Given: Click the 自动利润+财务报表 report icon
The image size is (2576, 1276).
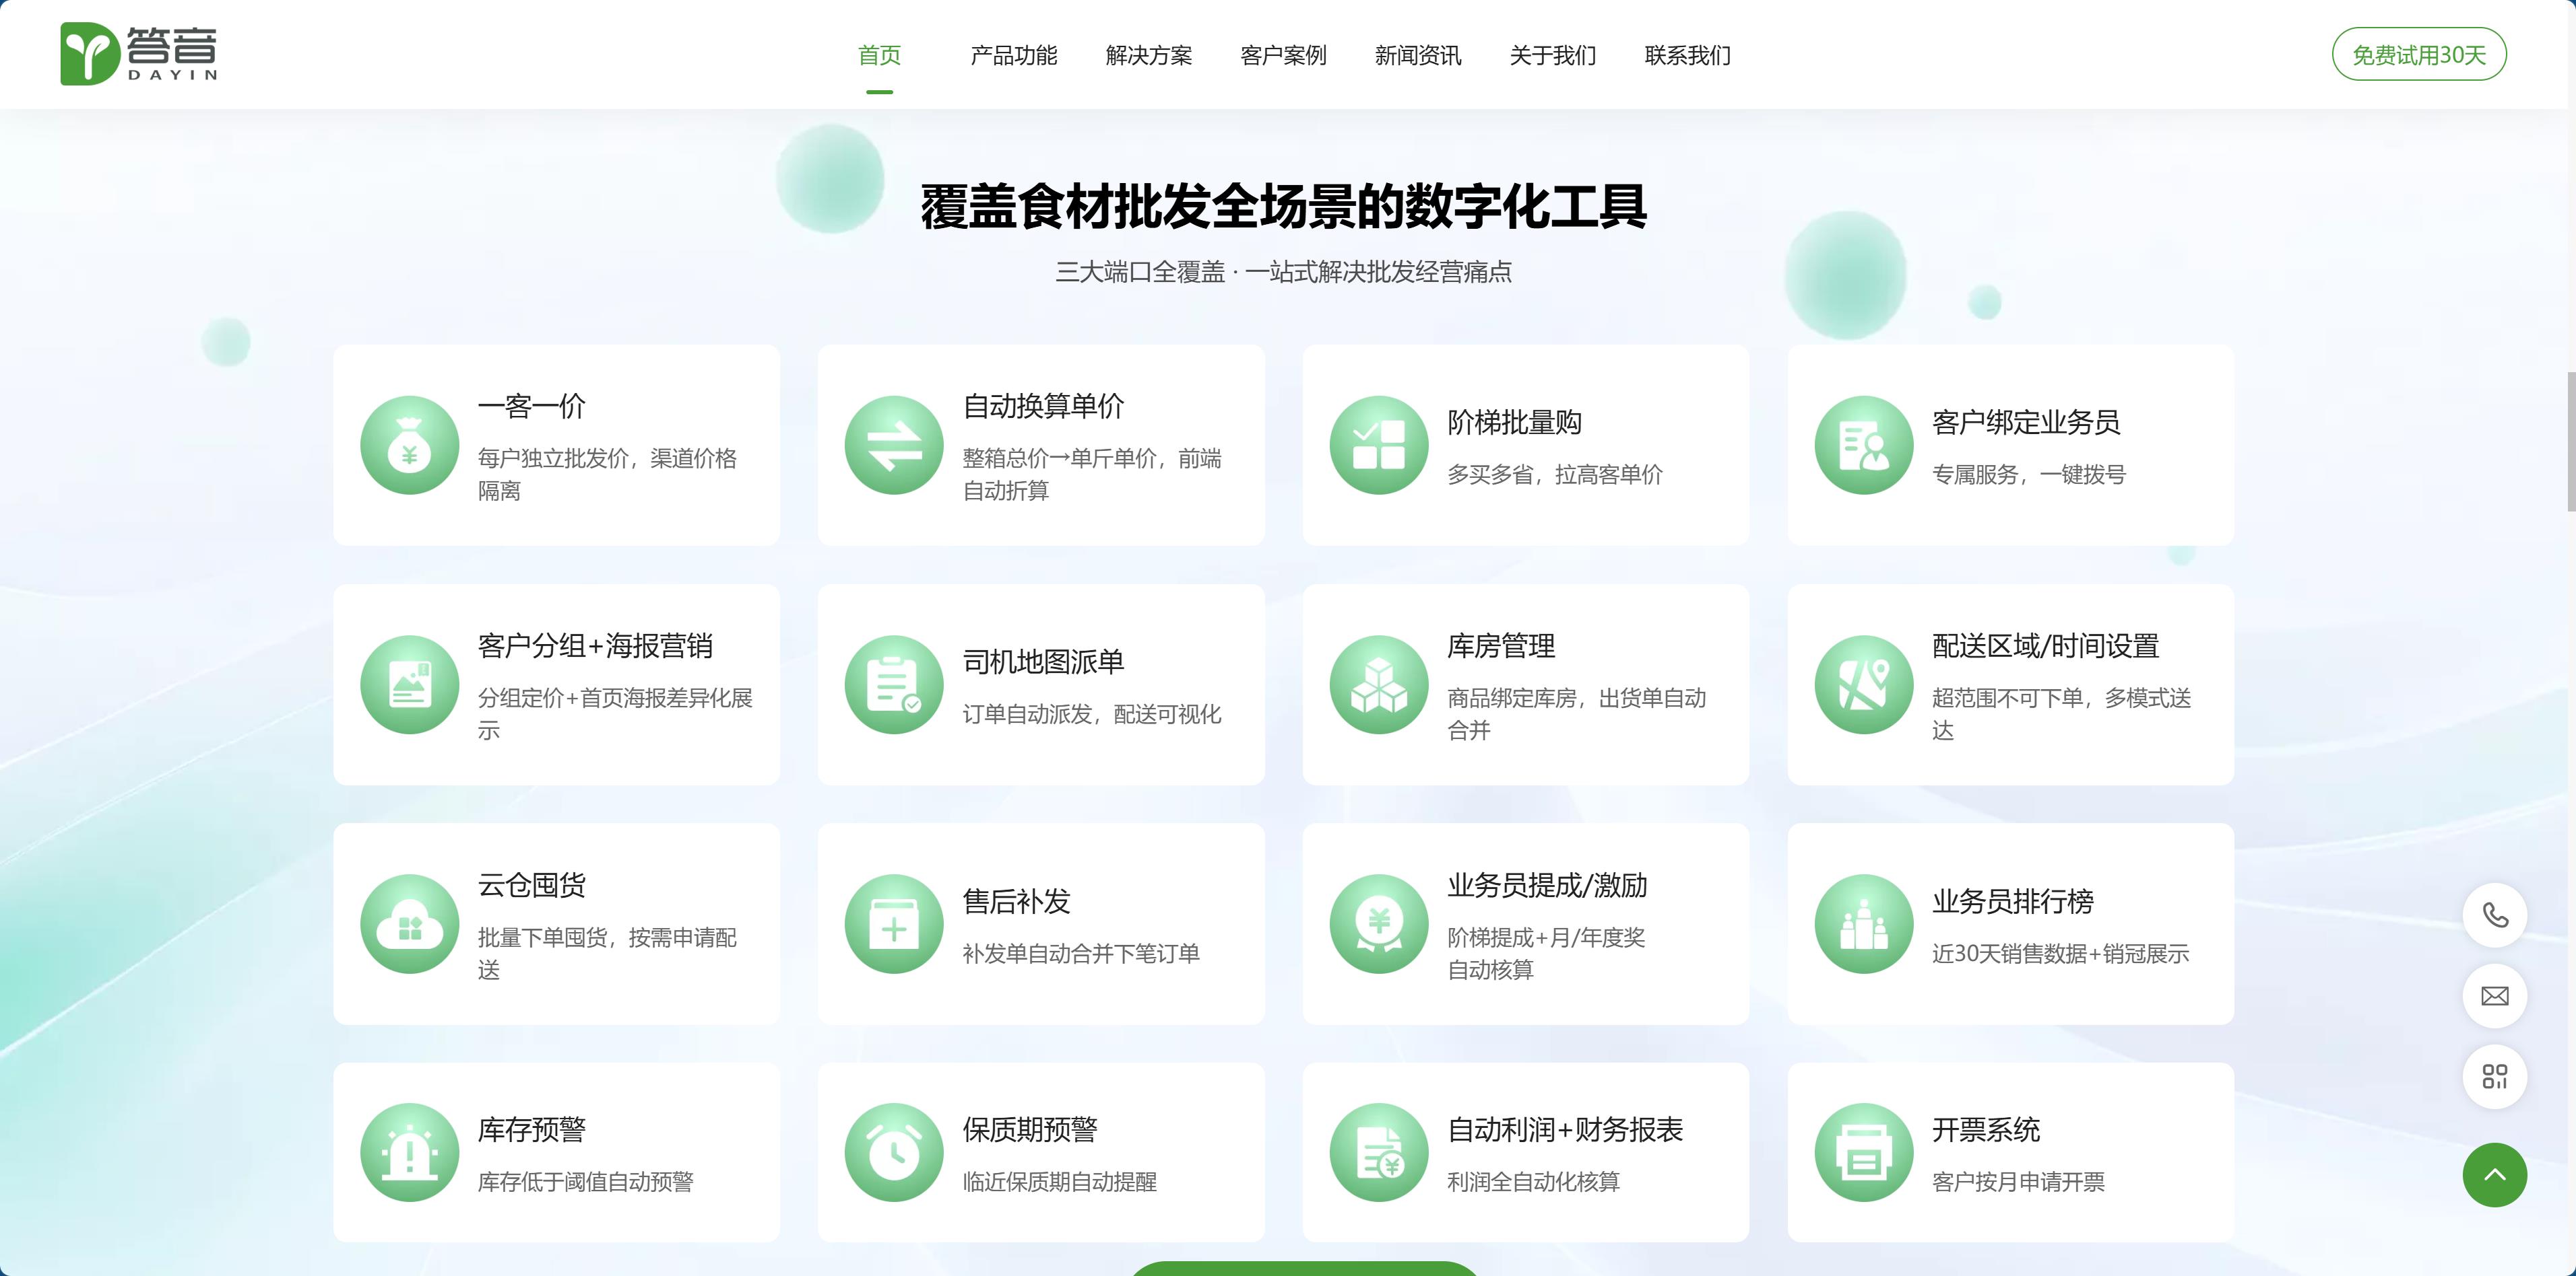Looking at the screenshot, I should coord(1379,1152).
